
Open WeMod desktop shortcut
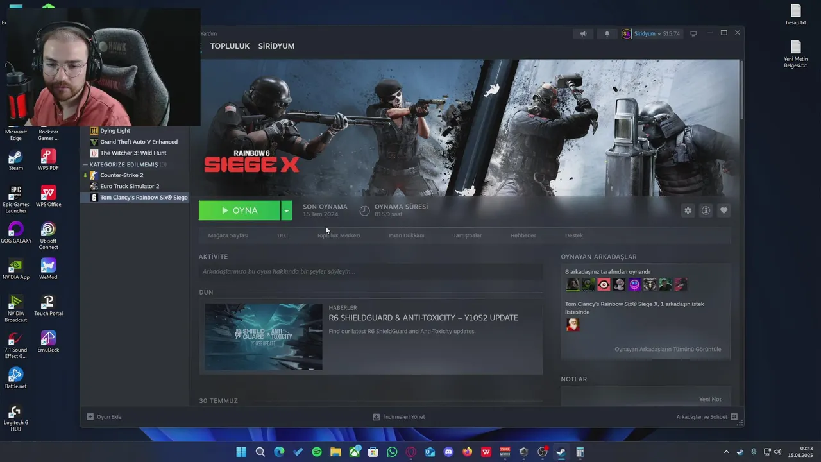pos(48,269)
